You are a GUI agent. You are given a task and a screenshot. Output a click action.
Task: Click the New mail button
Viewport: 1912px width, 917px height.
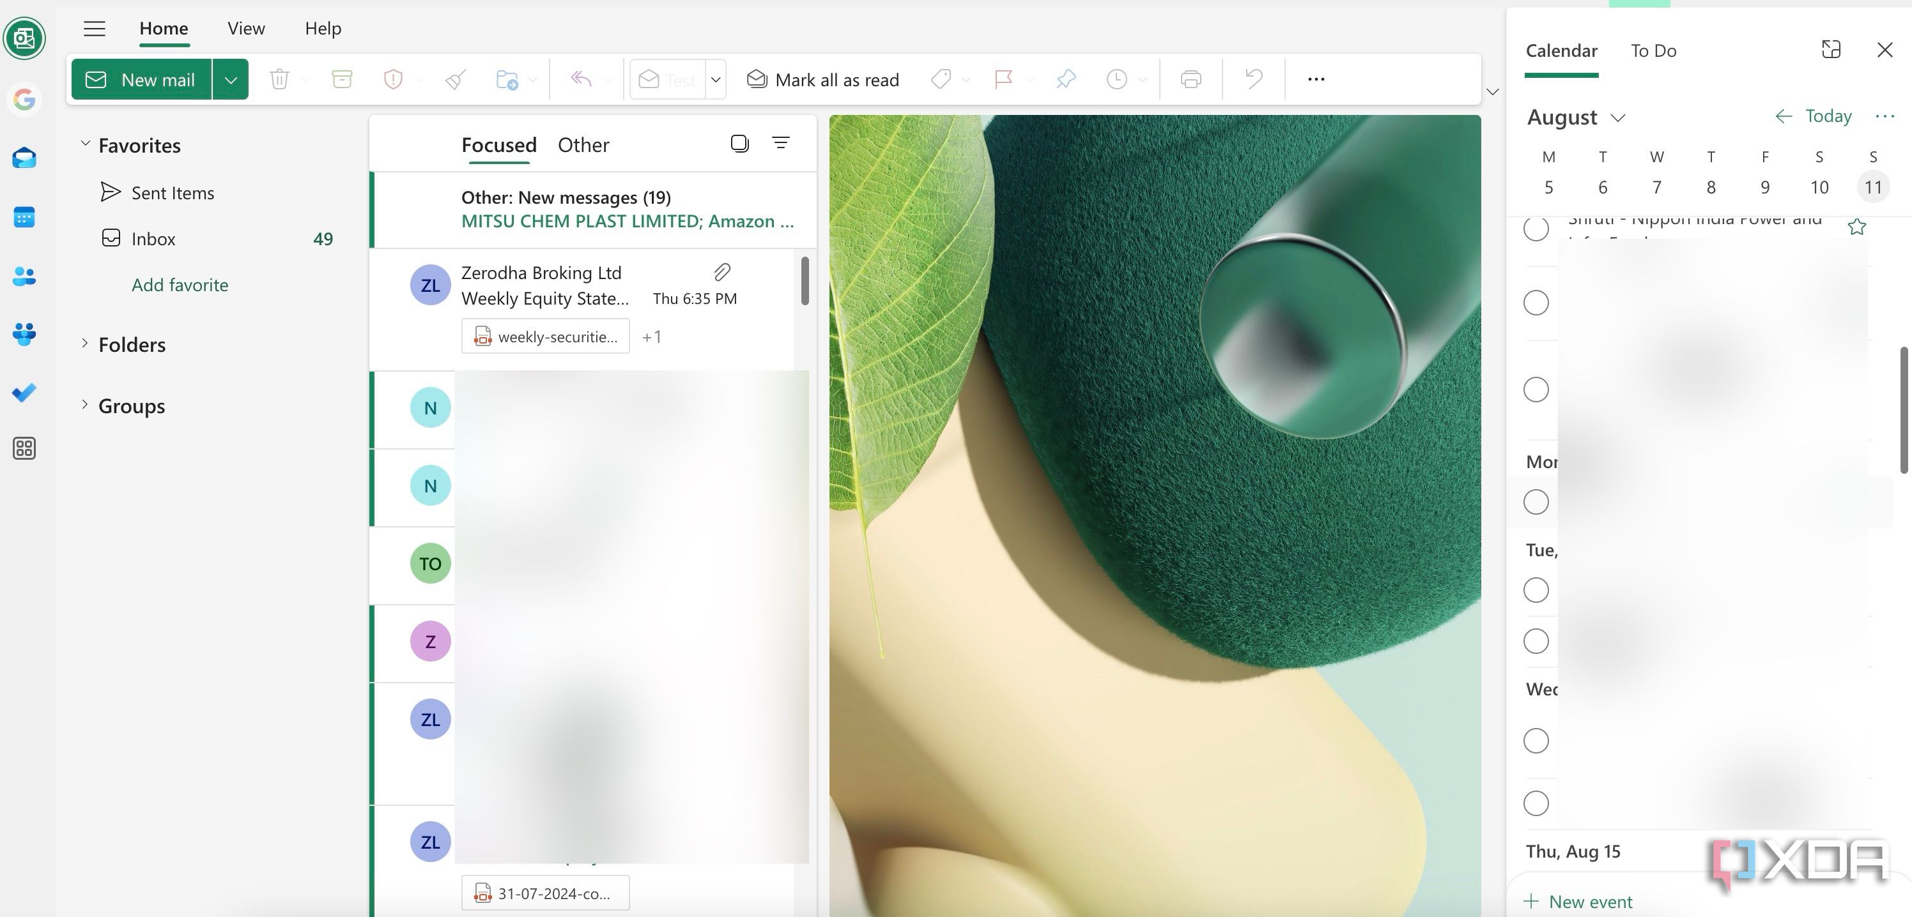pyautogui.click(x=142, y=79)
